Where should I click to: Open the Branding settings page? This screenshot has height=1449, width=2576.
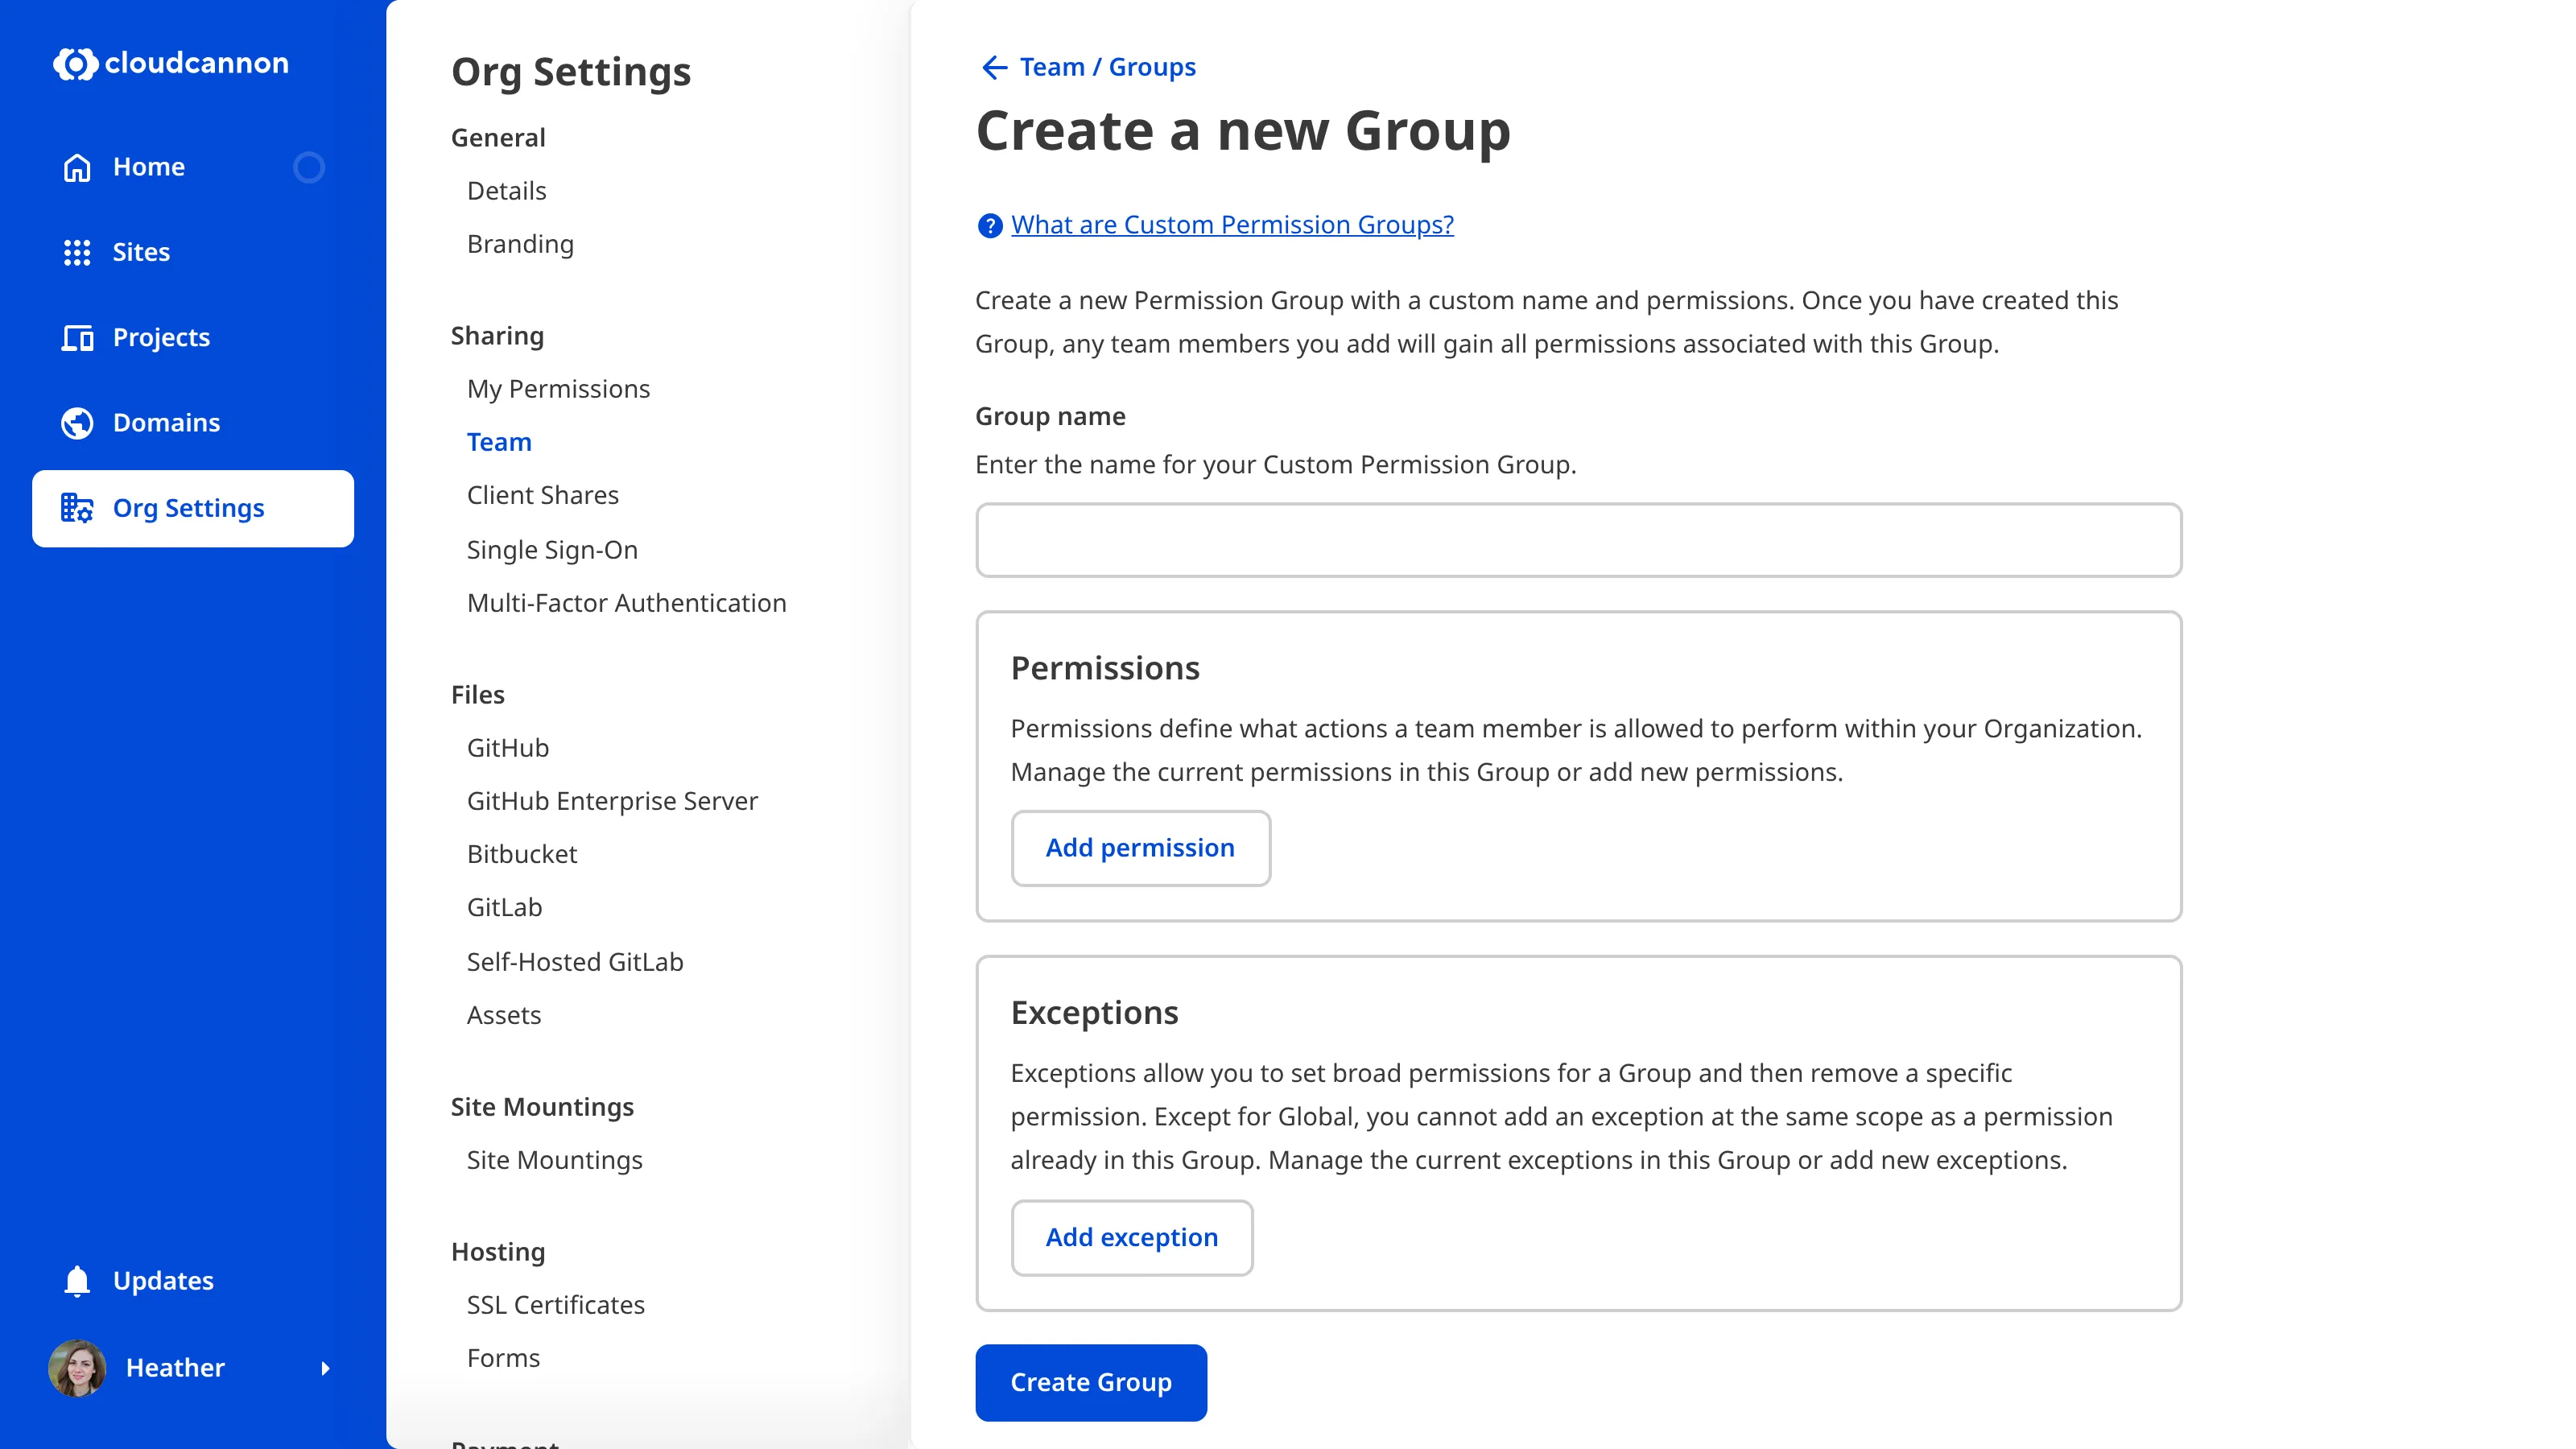click(520, 244)
